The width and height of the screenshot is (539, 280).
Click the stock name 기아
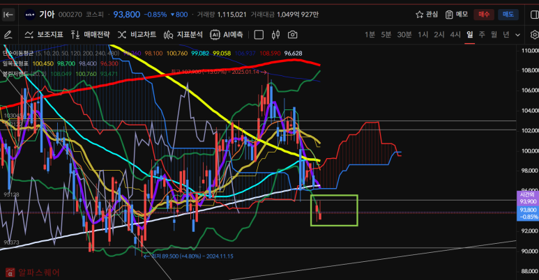tap(47, 15)
